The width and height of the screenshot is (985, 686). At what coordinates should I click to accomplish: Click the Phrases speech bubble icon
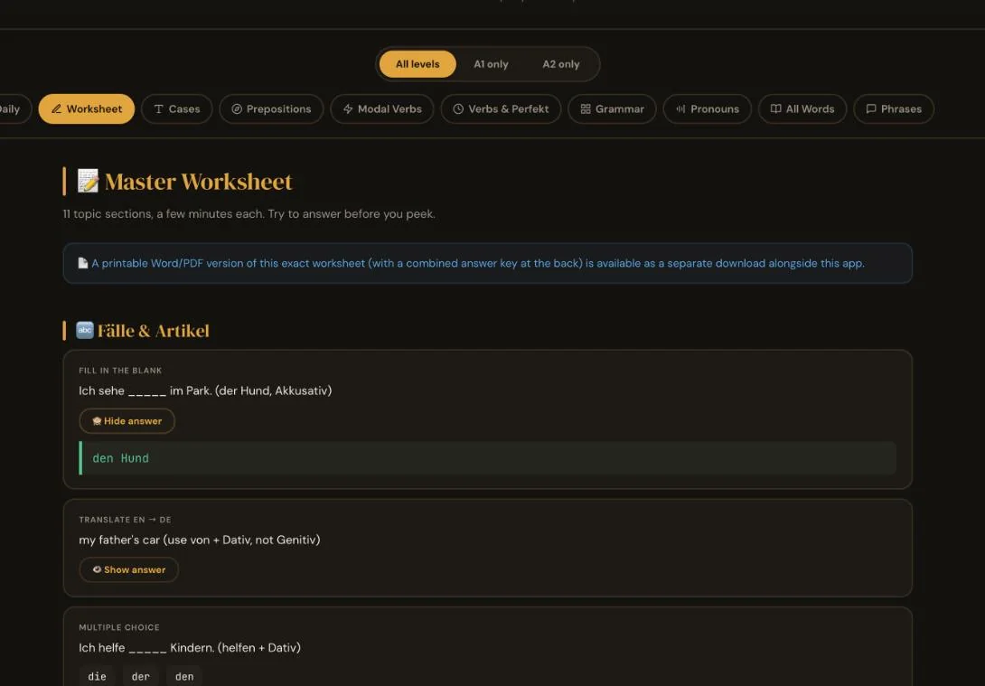(x=870, y=109)
